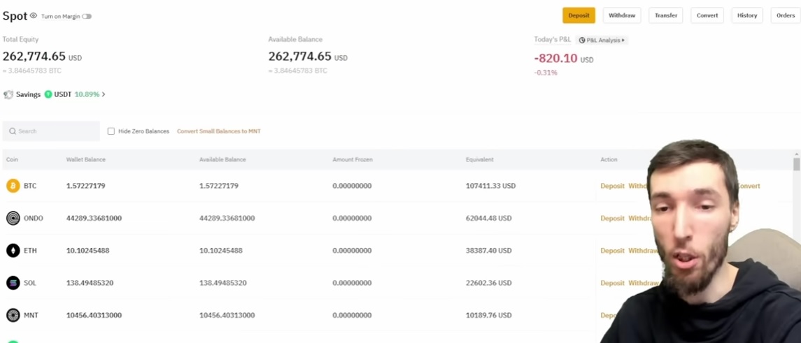The image size is (801, 343).
Task: Click Deposit link in ETH row
Action: click(x=612, y=251)
